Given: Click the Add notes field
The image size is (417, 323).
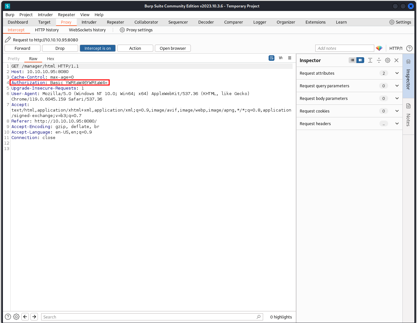Looking at the screenshot, I should [345, 48].
